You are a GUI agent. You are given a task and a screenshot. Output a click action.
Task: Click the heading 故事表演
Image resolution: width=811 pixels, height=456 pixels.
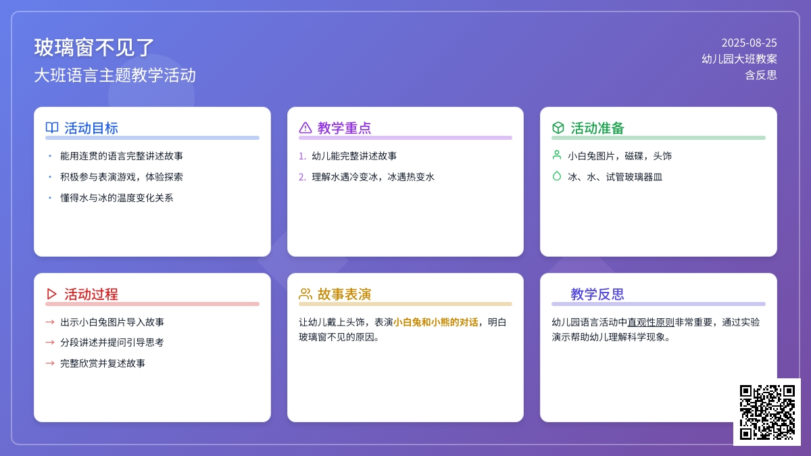[345, 294]
